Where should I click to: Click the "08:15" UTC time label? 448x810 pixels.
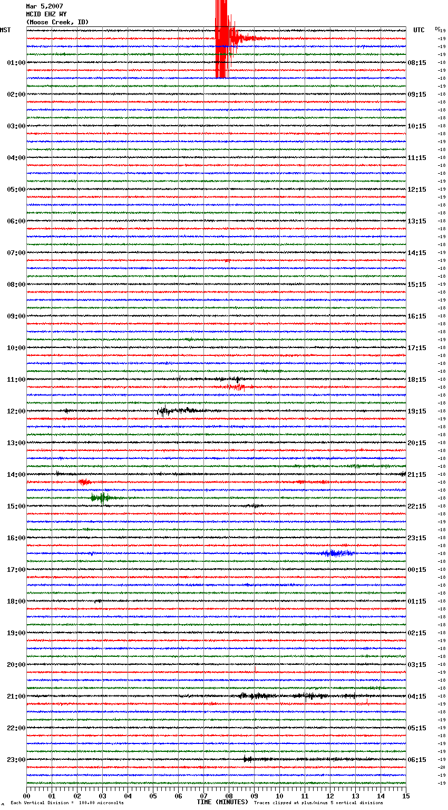pyautogui.click(x=417, y=63)
